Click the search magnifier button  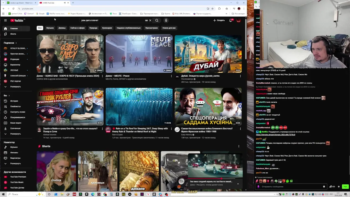(157, 20)
